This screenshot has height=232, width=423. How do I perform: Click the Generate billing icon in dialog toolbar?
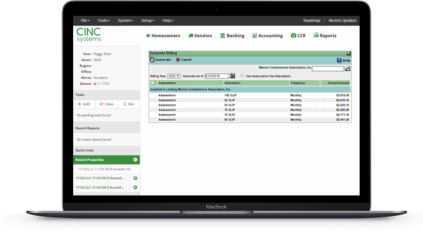(152, 60)
